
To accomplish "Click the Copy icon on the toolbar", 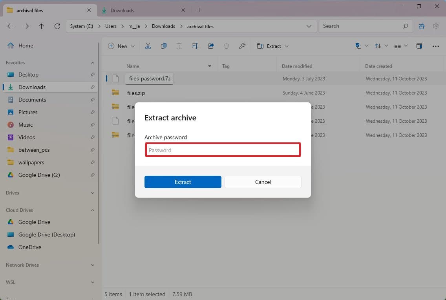I will coord(164,46).
